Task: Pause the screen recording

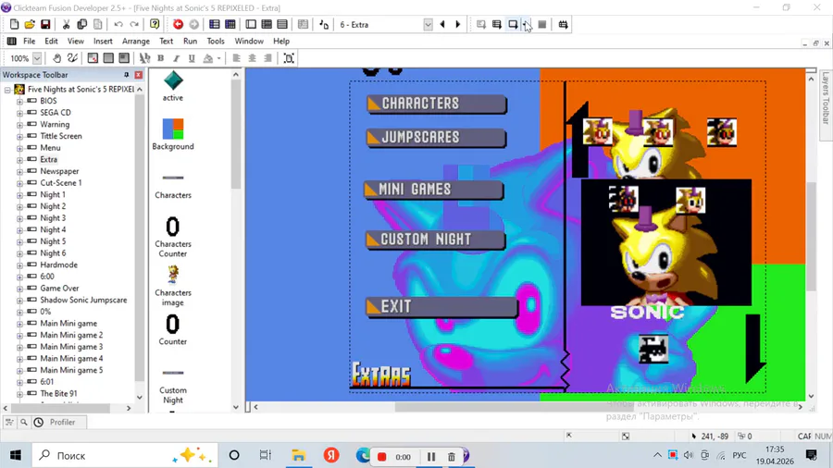Action: tap(430, 456)
